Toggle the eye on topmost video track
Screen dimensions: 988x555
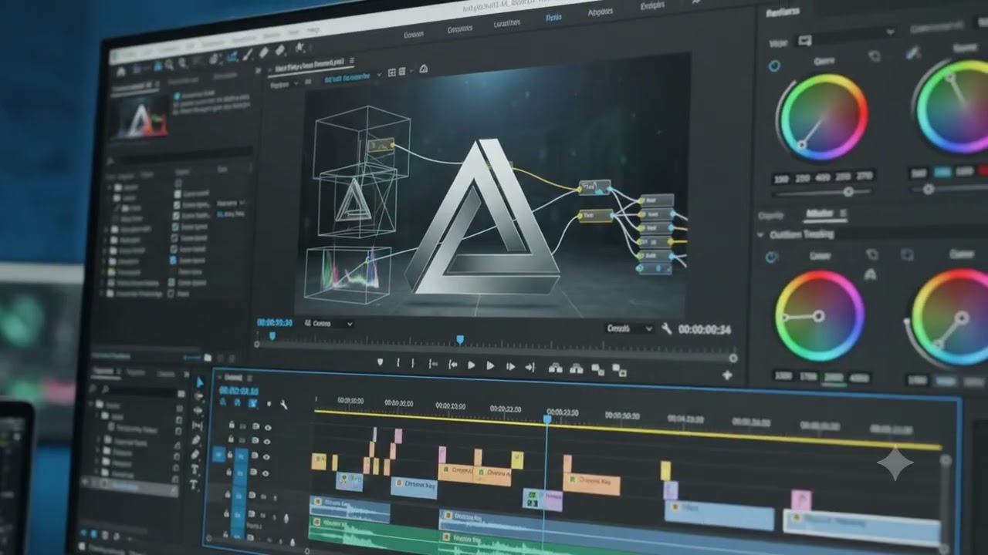point(267,427)
